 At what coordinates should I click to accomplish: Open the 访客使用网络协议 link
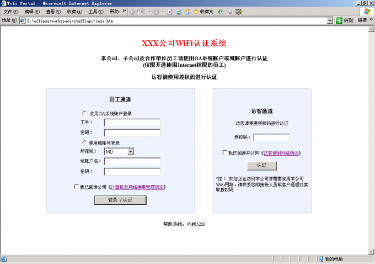pyautogui.click(x=281, y=153)
